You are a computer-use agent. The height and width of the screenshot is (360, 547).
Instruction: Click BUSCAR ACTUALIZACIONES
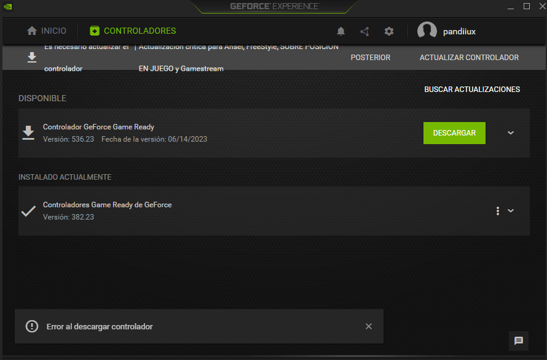472,90
